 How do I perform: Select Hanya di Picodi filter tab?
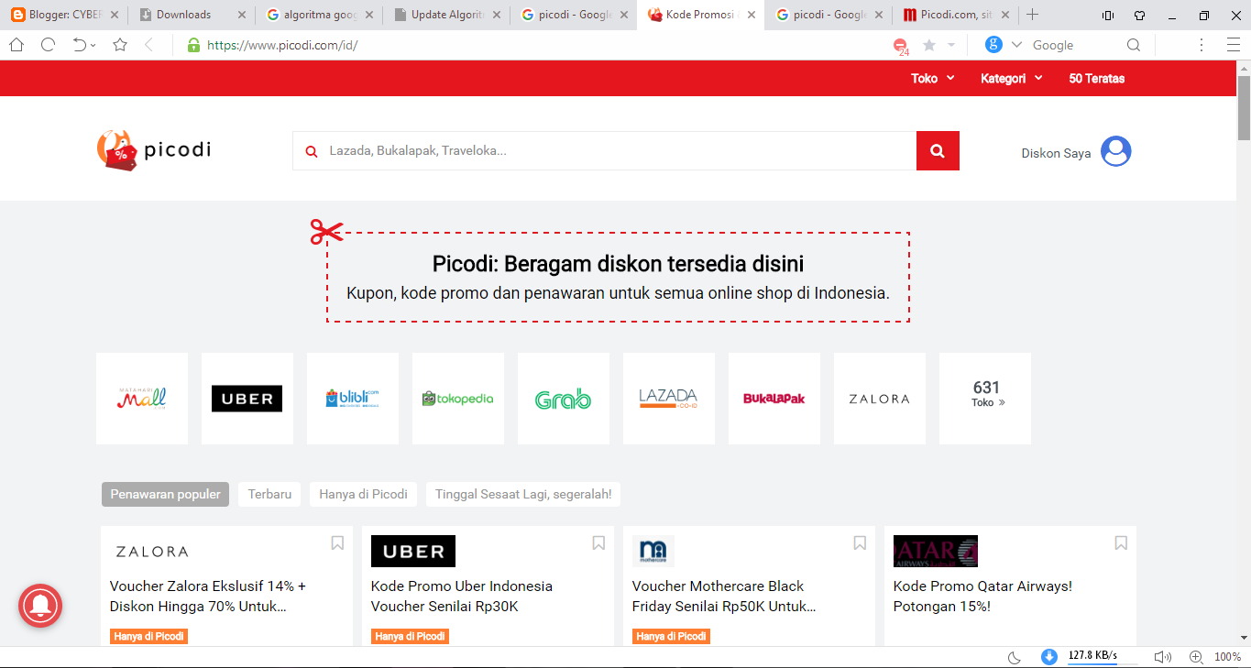click(363, 494)
